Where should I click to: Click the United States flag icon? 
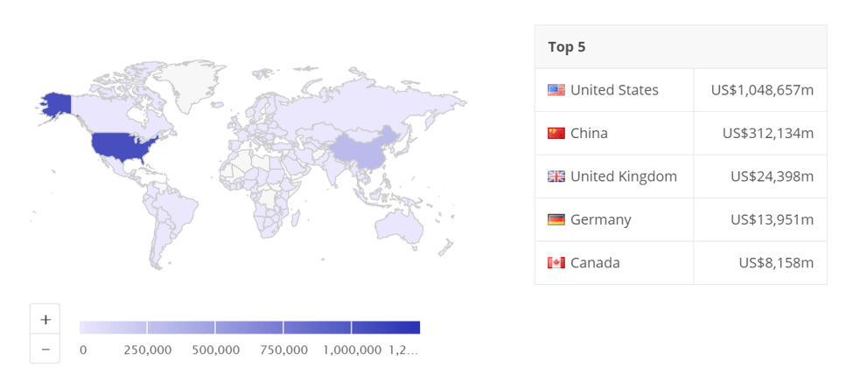coord(556,90)
